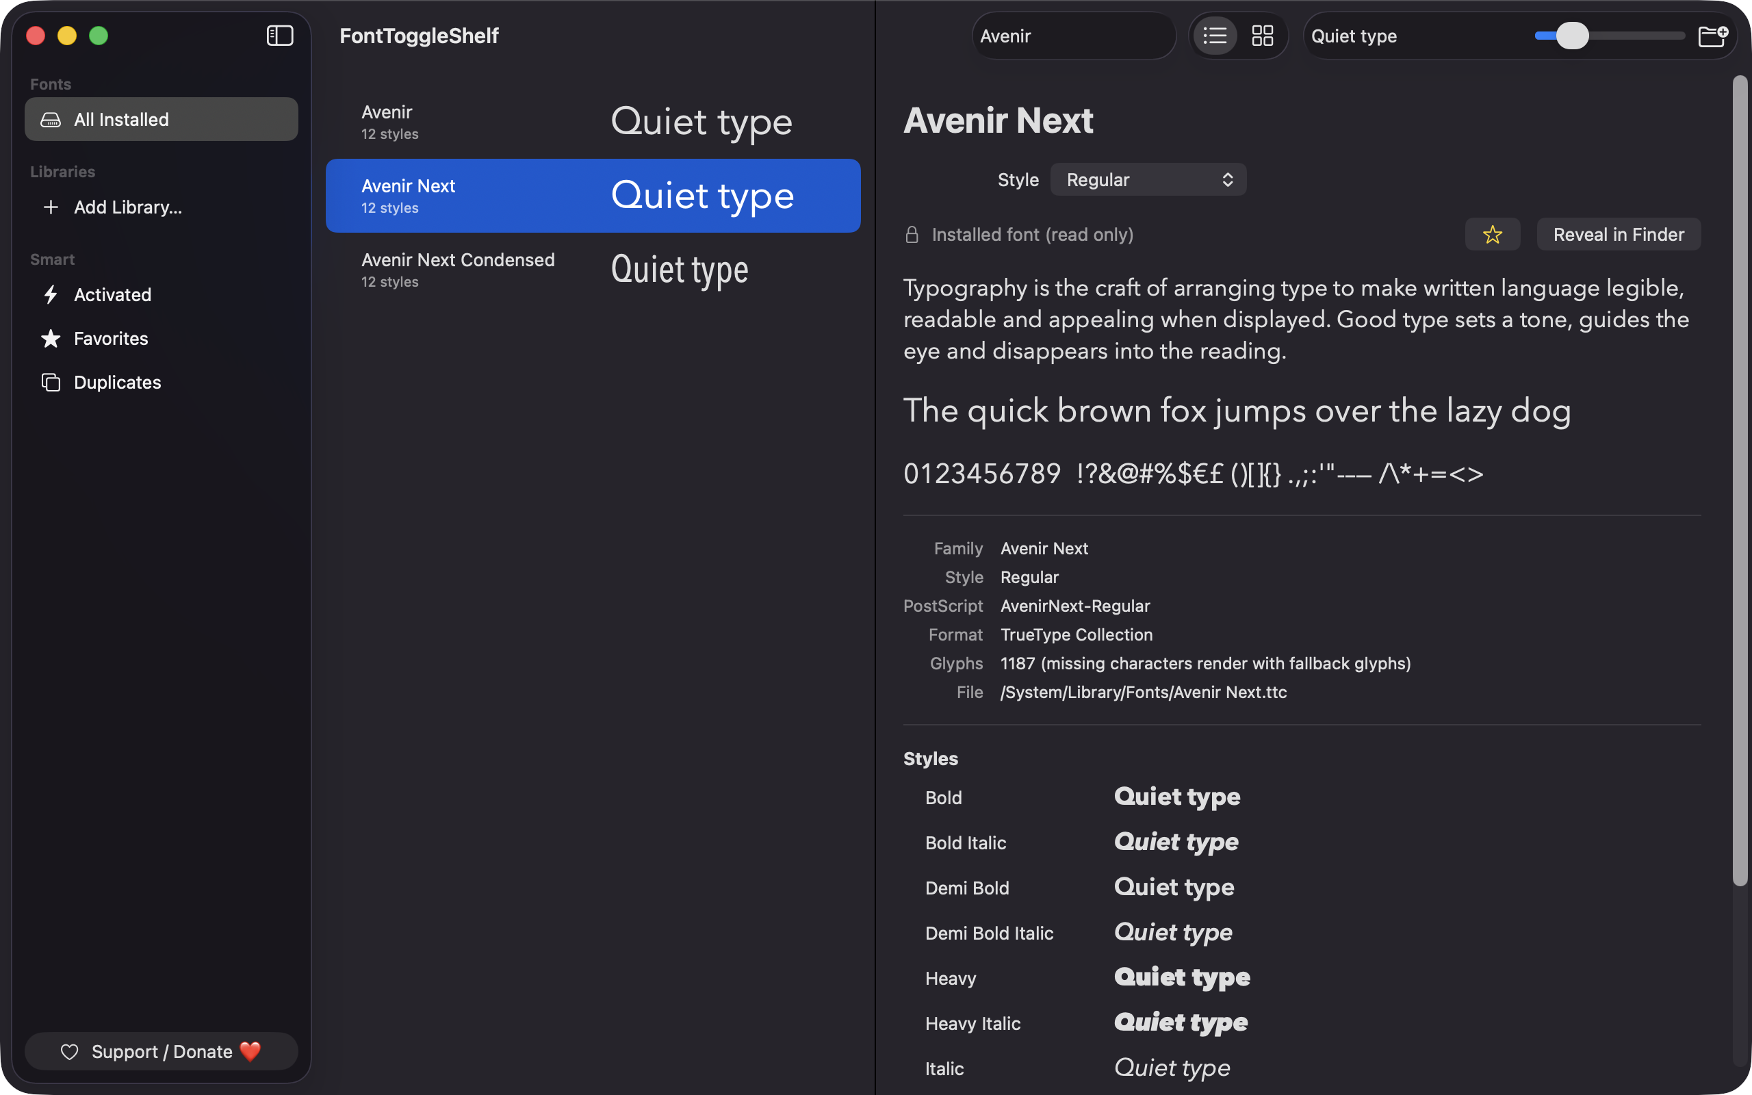This screenshot has height=1095, width=1752.
Task: Click the heart outline icon on Support button
Action: click(70, 1052)
